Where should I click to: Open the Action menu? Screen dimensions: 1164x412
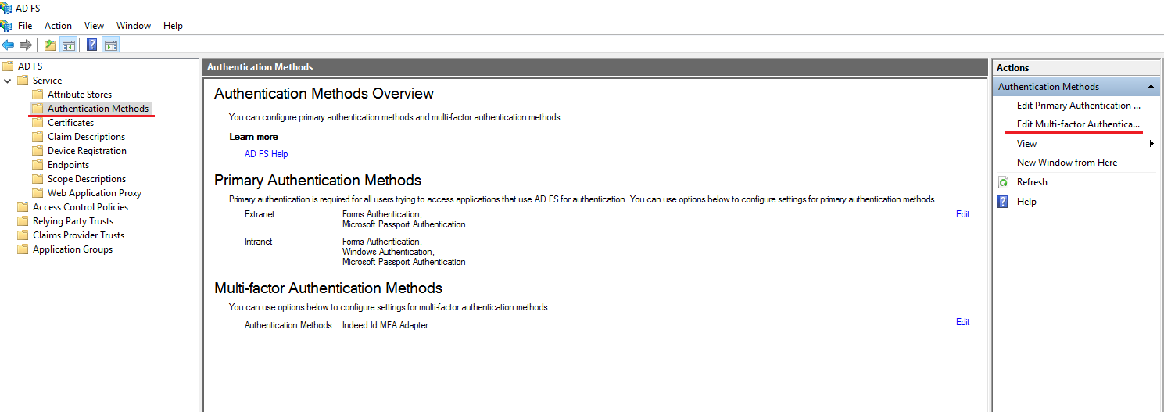[x=58, y=26]
